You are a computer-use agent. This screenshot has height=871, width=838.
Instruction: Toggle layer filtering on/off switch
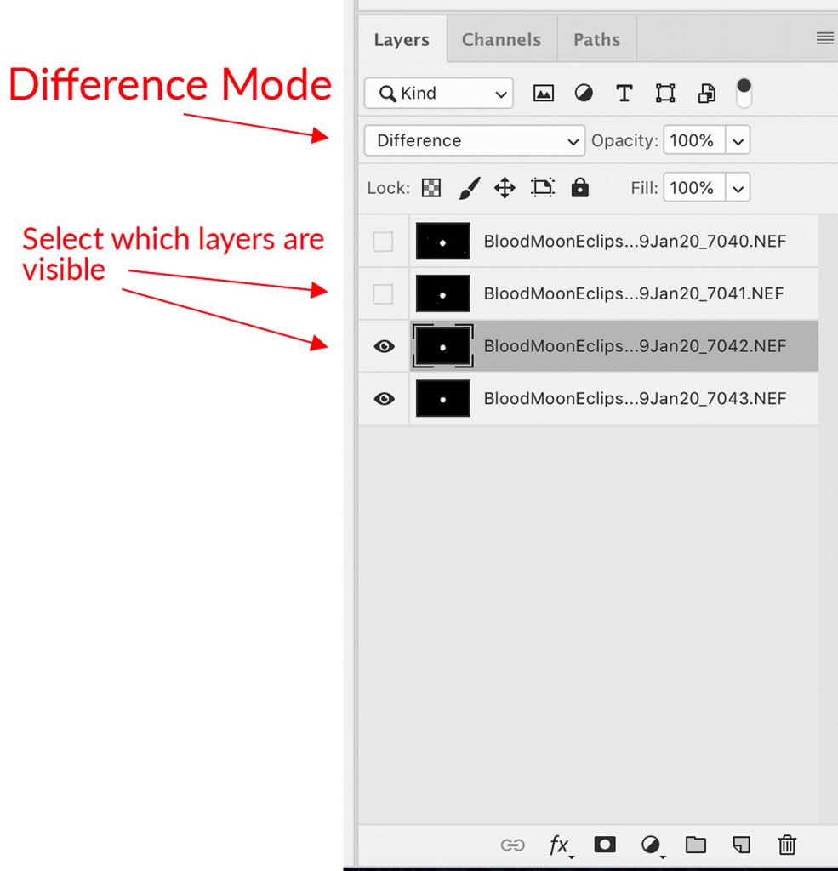(x=744, y=93)
